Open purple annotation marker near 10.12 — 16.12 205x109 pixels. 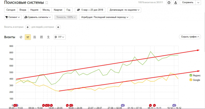pyautogui.click(x=174, y=105)
